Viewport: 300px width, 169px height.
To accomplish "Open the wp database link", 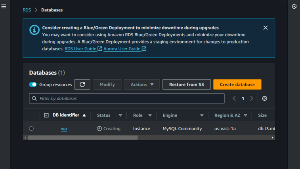I will coord(64,129).
